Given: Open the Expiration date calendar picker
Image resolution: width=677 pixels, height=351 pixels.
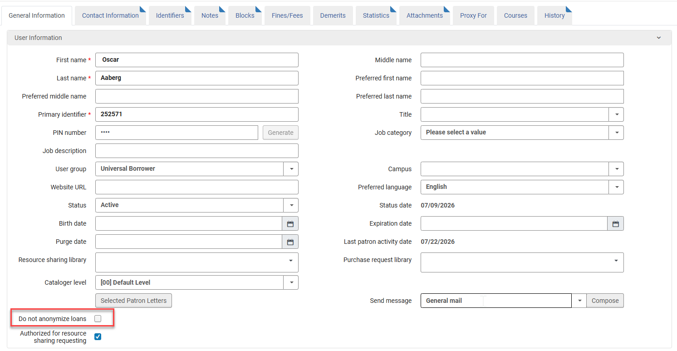Looking at the screenshot, I should [616, 223].
